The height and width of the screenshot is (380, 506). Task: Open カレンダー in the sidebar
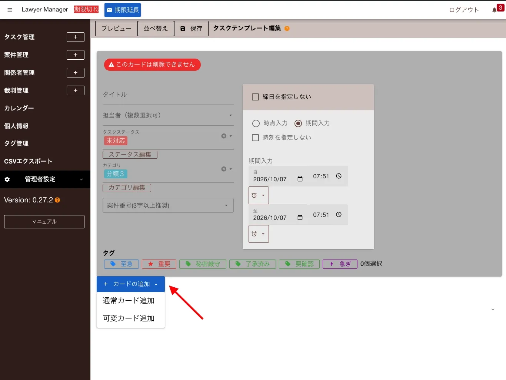click(19, 108)
